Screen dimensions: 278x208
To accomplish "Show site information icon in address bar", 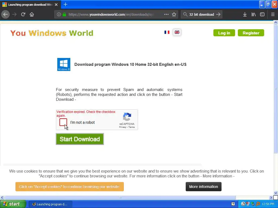I will coord(59,14).
